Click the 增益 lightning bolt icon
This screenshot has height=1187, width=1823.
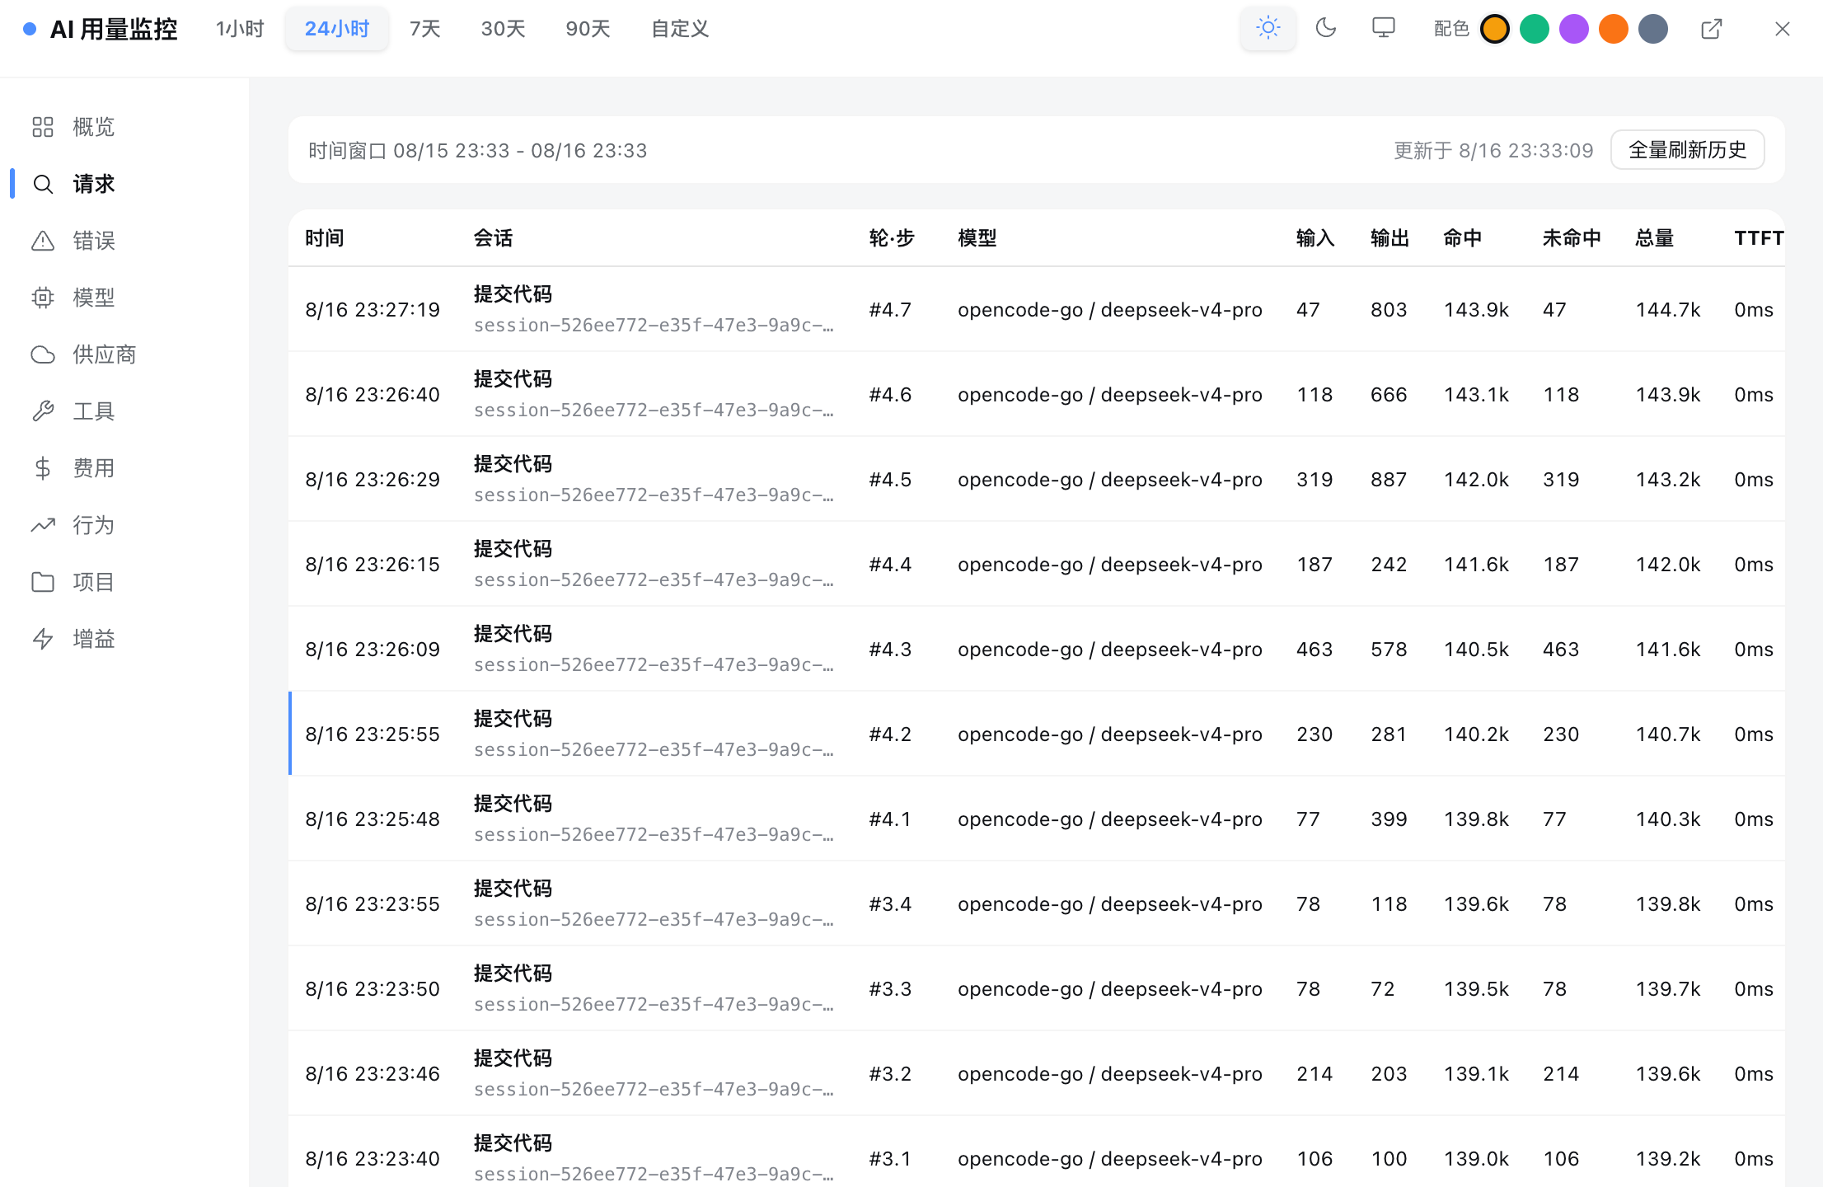click(43, 639)
